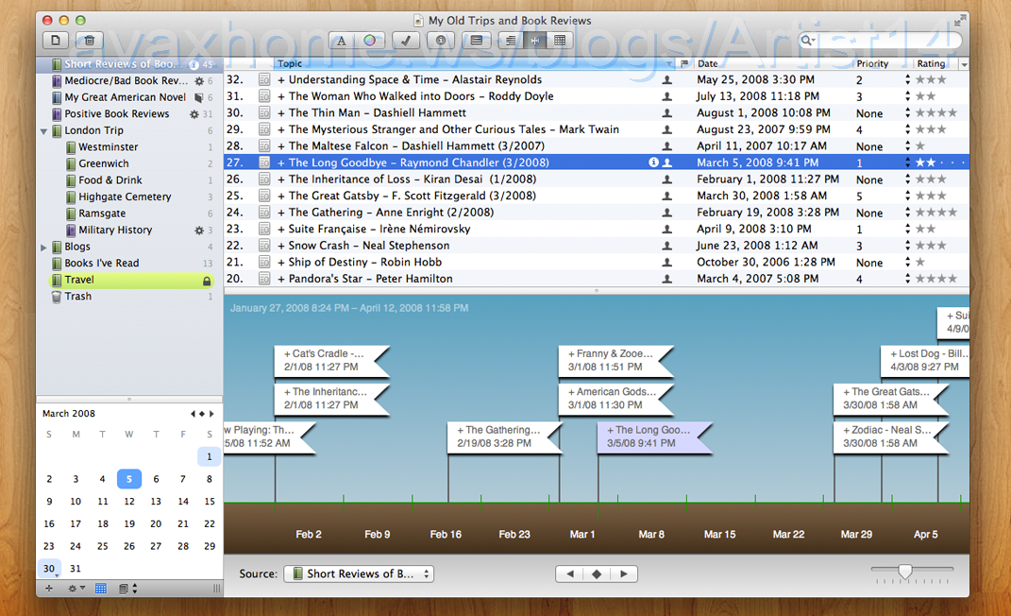Image resolution: width=1011 pixels, height=616 pixels.
Task: Advance with the timeline right arrow button
Action: (x=623, y=574)
